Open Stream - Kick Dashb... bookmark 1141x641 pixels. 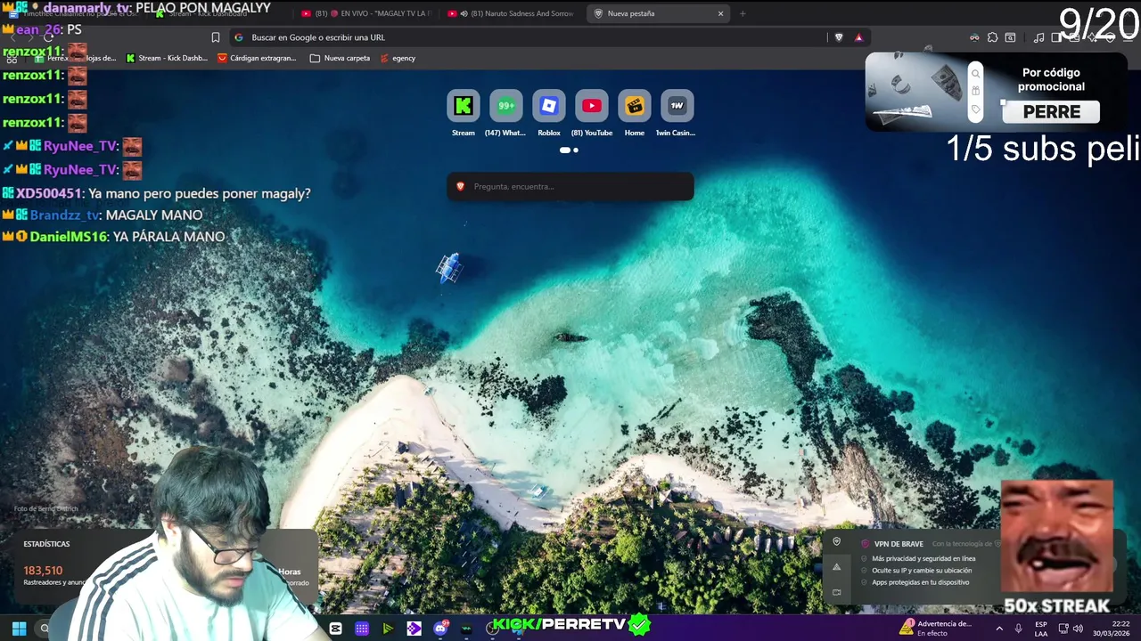167,58
